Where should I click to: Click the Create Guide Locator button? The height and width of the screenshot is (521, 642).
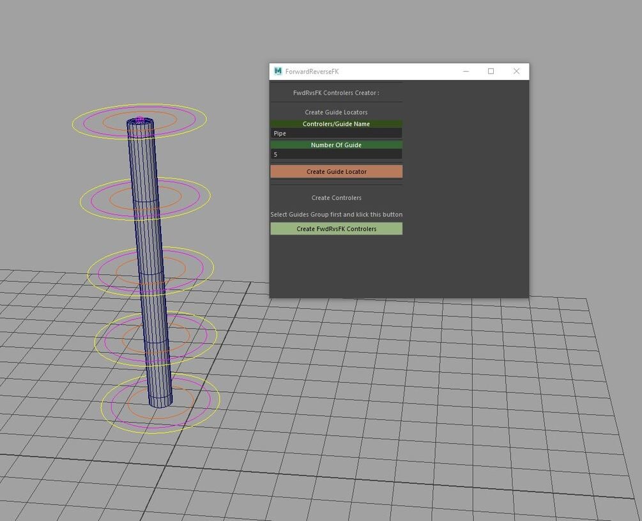[336, 171]
